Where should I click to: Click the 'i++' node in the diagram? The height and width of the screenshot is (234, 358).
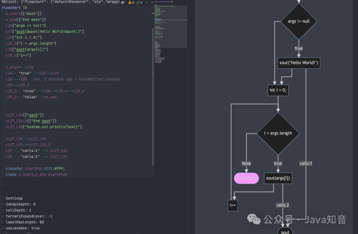[232, 205]
